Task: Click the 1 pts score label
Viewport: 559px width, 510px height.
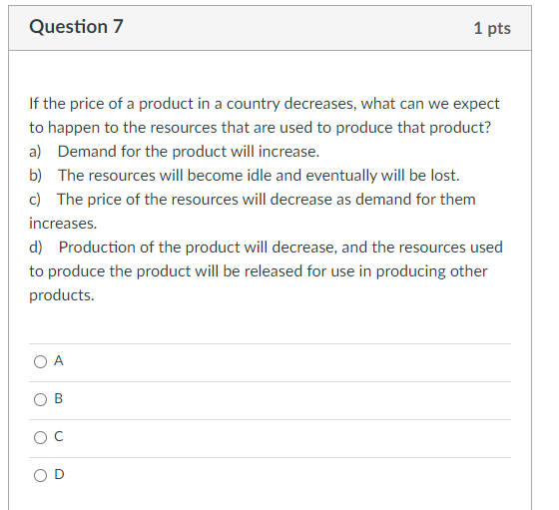Action: [x=492, y=28]
